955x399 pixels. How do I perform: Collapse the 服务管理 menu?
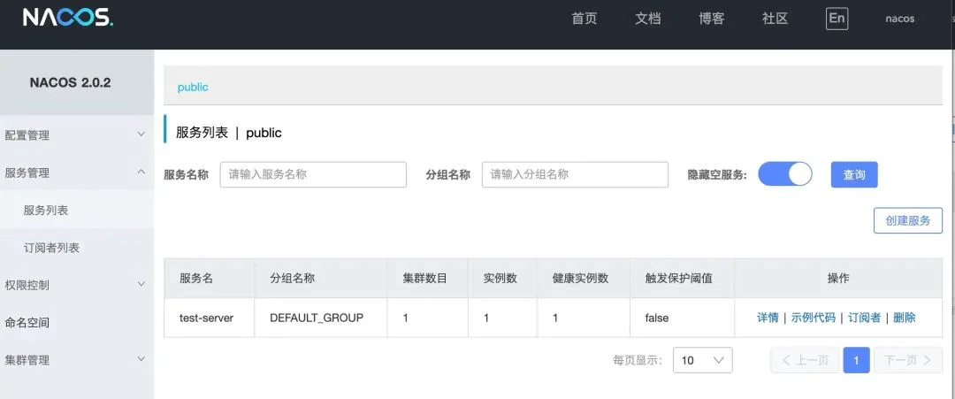[x=76, y=173]
